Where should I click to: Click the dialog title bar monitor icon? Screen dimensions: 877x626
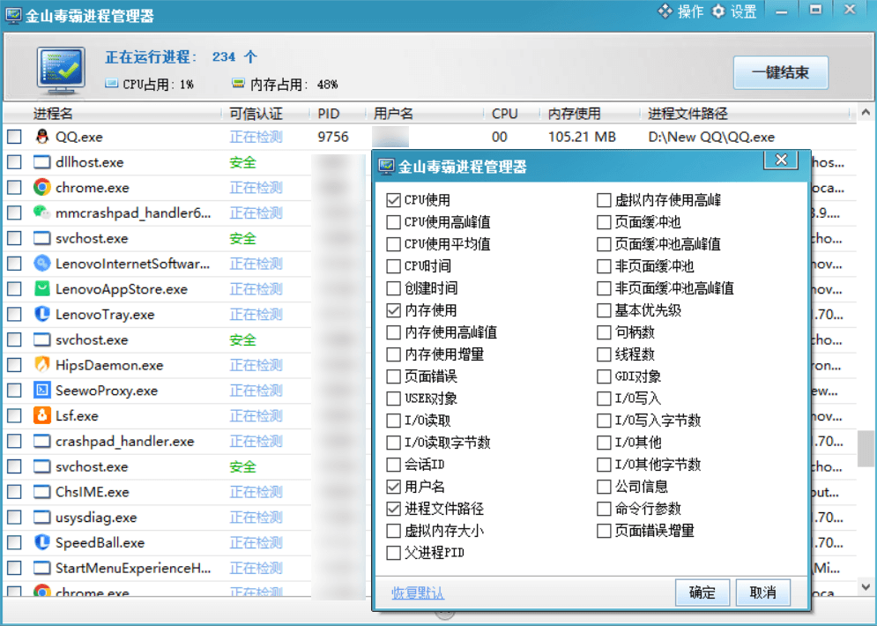[386, 166]
